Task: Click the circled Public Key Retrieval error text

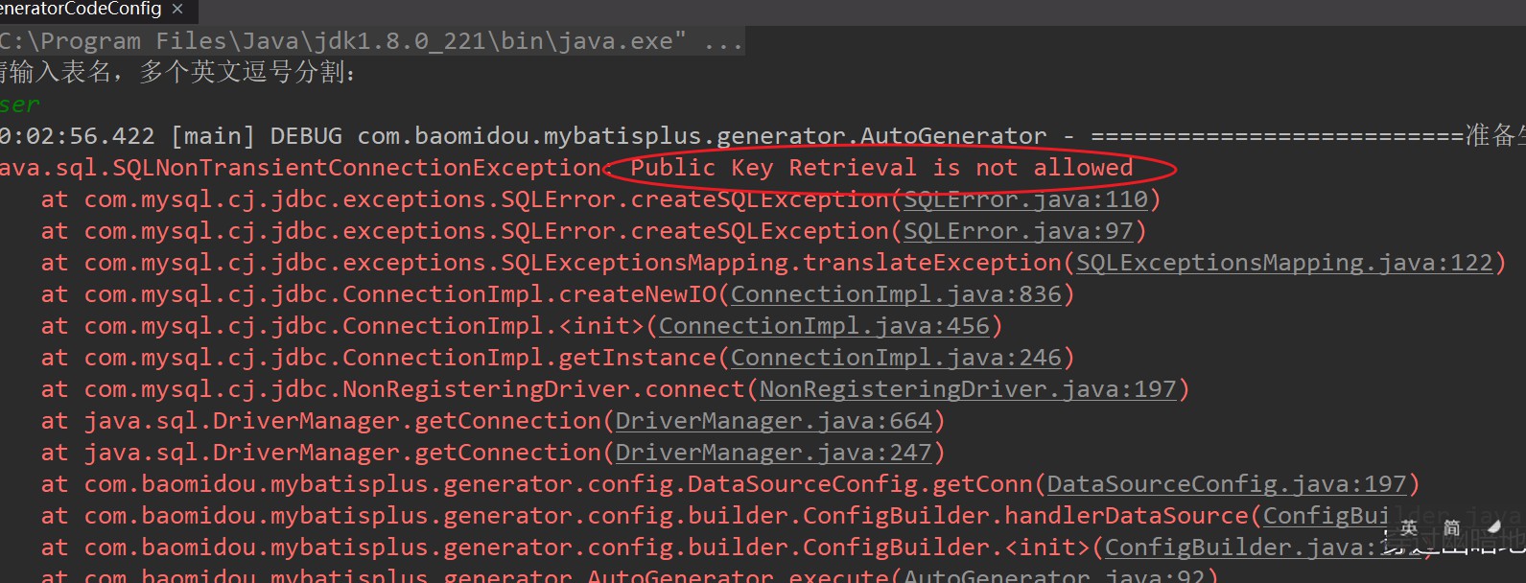Action: coord(881,168)
